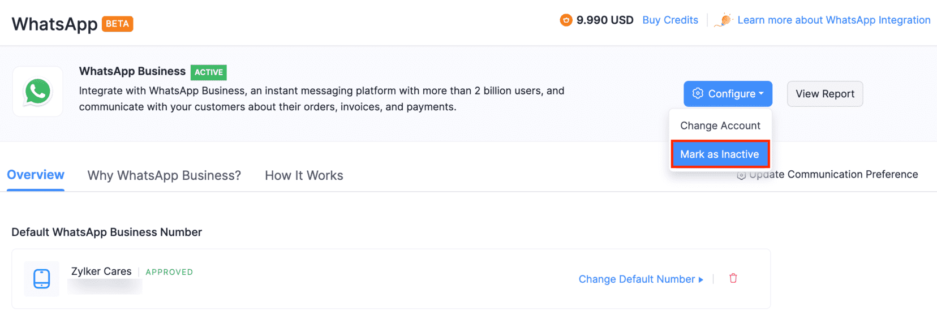
Task: Click the Update Communication Preference gear icon
Action: point(741,176)
